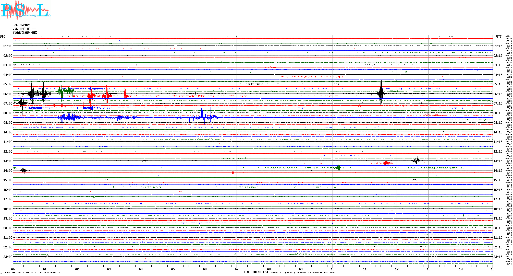Viewport: 513px width, 276px height.
Task: Click the Traces clipped footnote text
Action: point(303,273)
